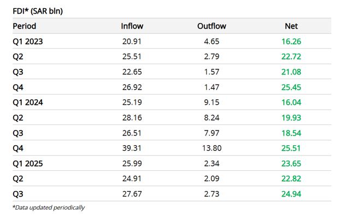The height and width of the screenshot is (220, 340).
Task: Select the inflow value 27.67
Action: pyautogui.click(x=132, y=194)
